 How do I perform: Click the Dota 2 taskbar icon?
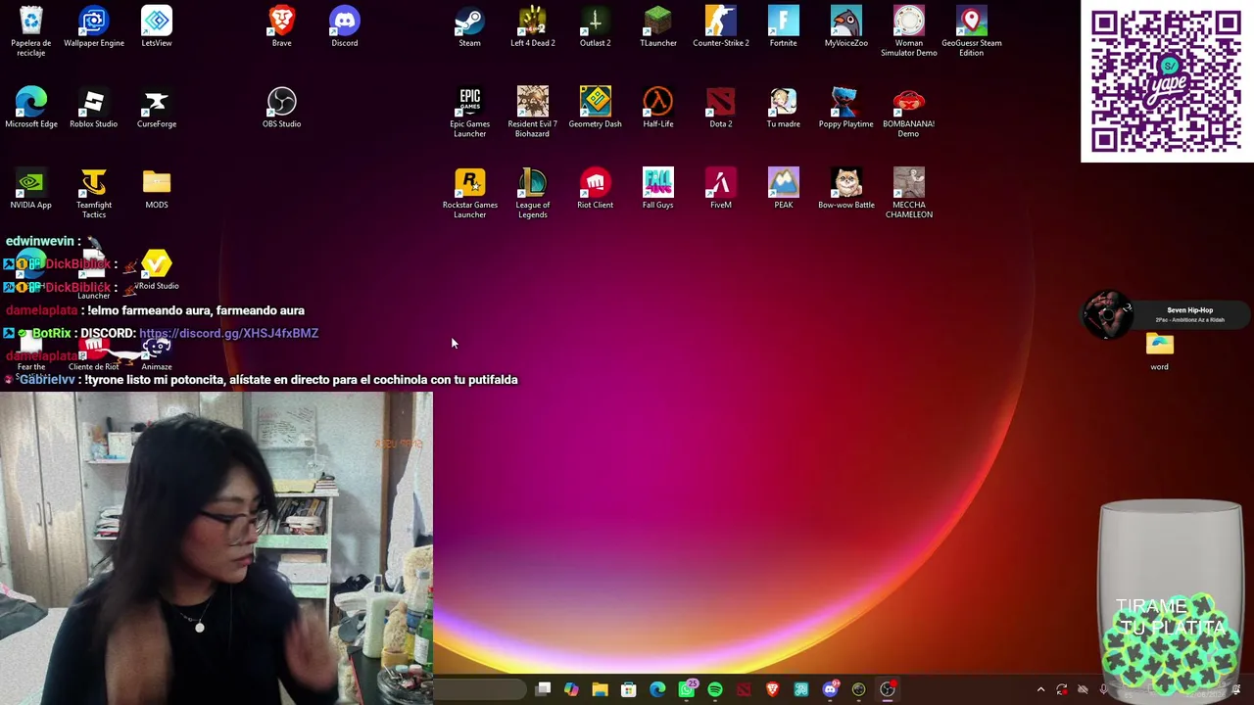(744, 689)
